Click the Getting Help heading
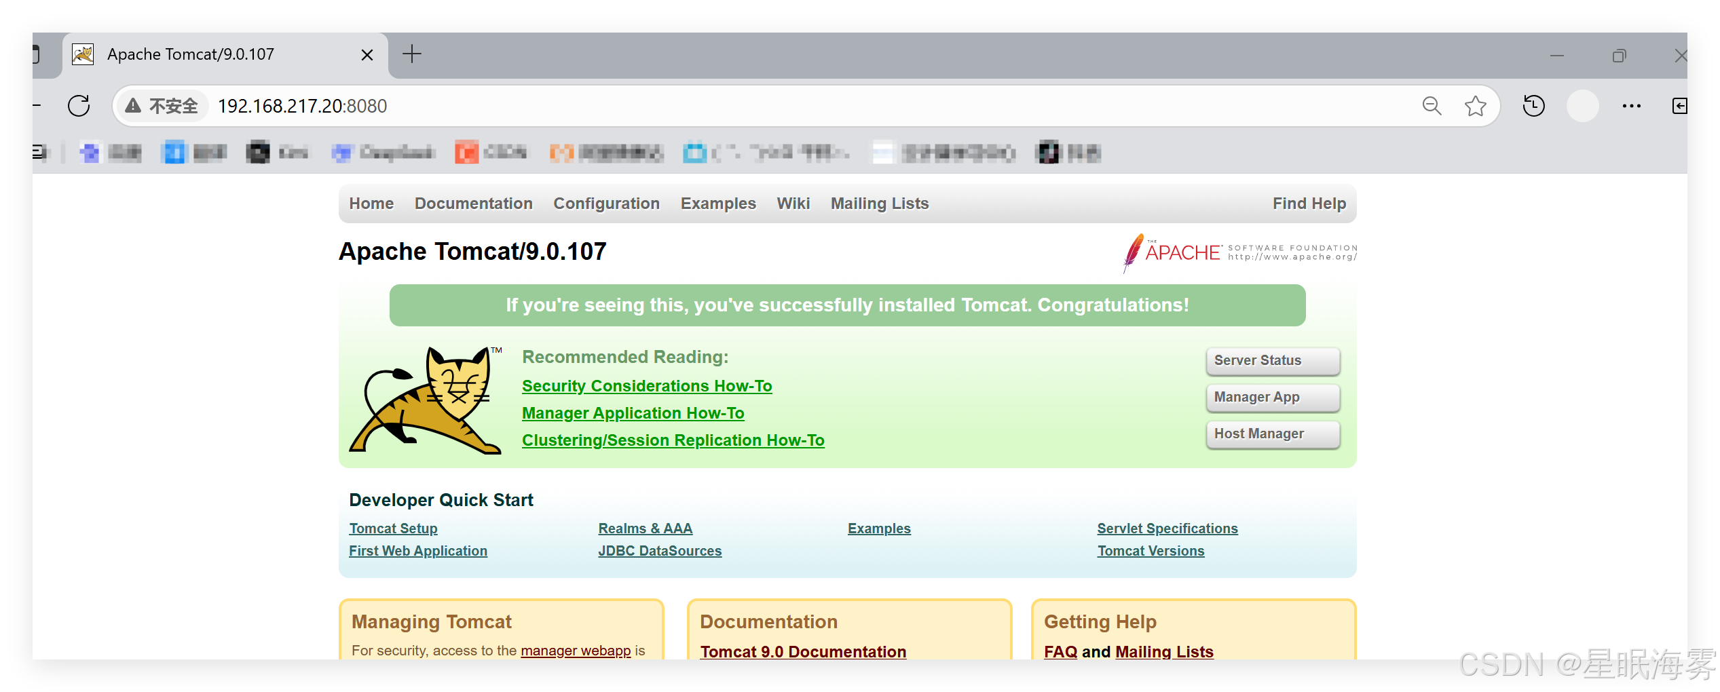Viewport: 1720px width, 692px height. coord(1100,622)
